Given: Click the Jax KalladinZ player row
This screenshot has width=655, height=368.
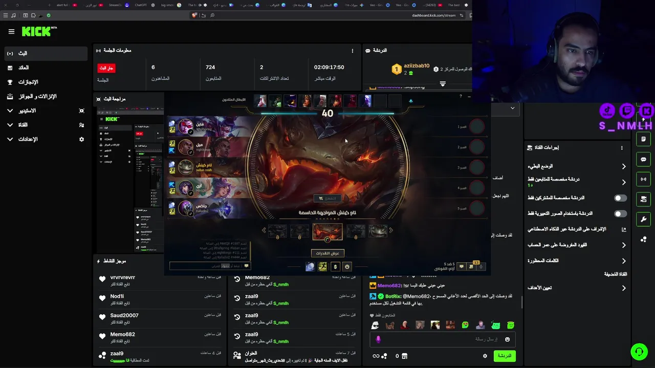Looking at the screenshot, I should tap(209, 208).
